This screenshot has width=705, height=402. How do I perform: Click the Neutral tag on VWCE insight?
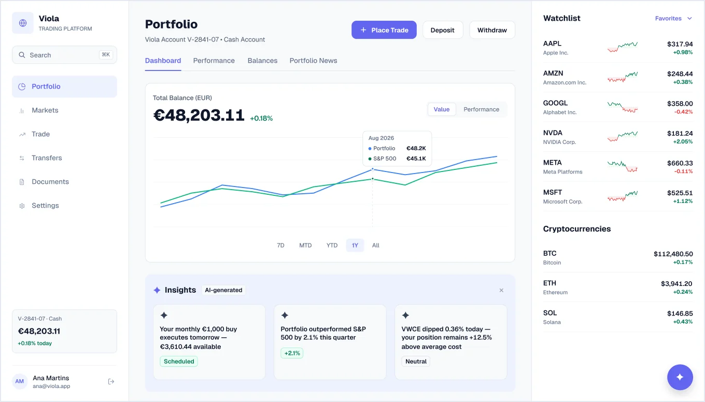[x=416, y=362]
